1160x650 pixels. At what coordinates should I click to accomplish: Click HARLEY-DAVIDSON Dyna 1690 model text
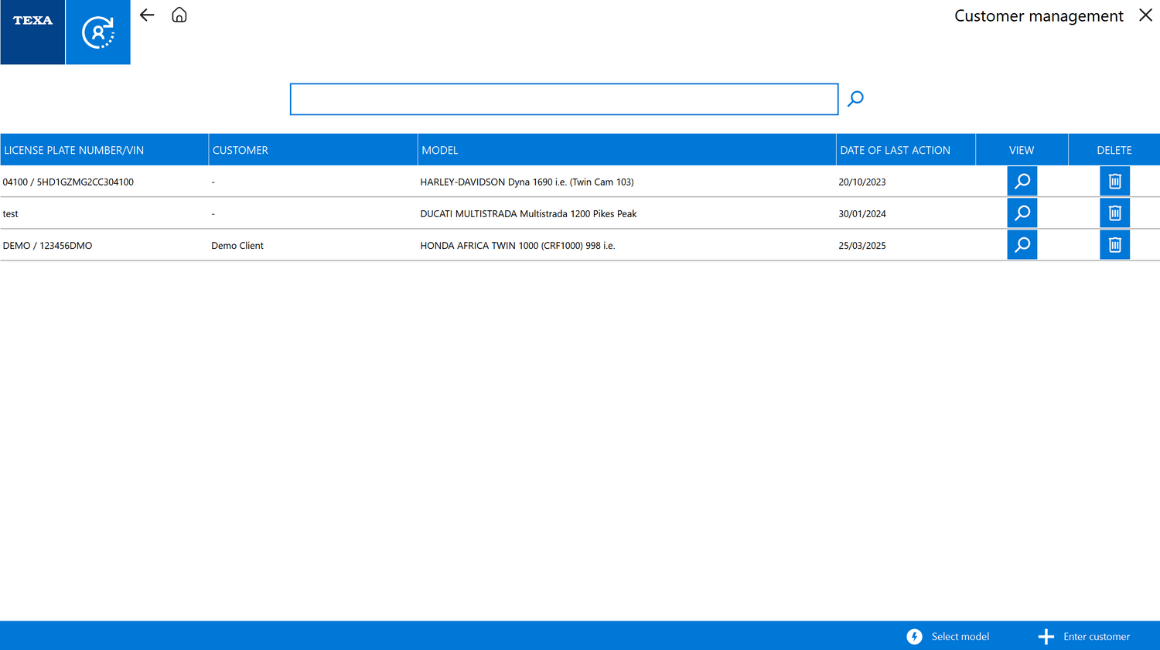pyautogui.click(x=527, y=182)
